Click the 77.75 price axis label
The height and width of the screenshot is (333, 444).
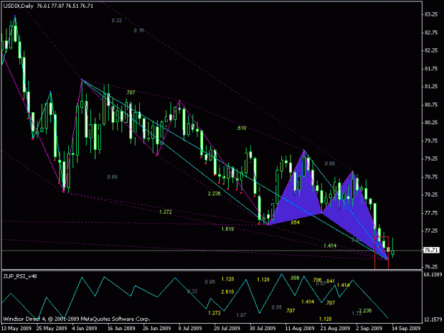pos(431,213)
